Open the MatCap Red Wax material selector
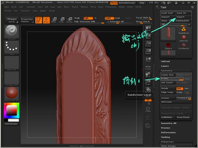The height and width of the screenshot is (148, 198). click(12, 94)
